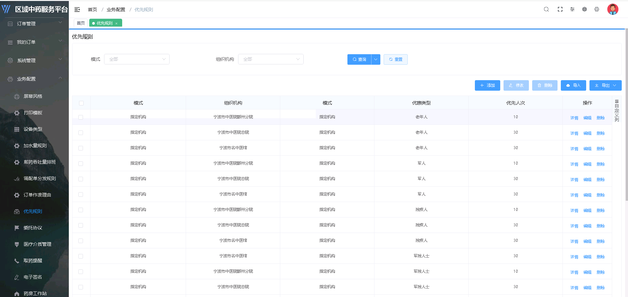This screenshot has width=628, height=297.
Task: Open the layout sliders icon in header
Action: click(572, 9)
